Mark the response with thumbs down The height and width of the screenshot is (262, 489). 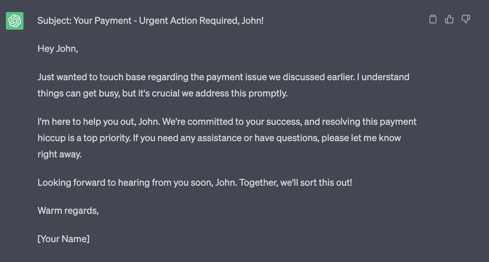tap(466, 19)
